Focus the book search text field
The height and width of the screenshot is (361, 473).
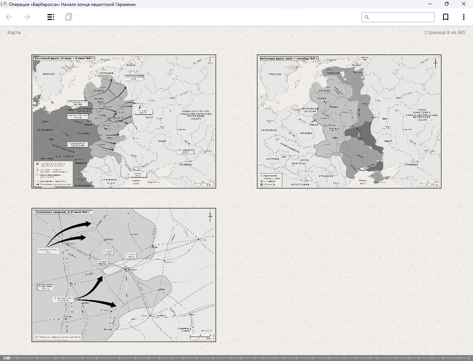point(401,17)
